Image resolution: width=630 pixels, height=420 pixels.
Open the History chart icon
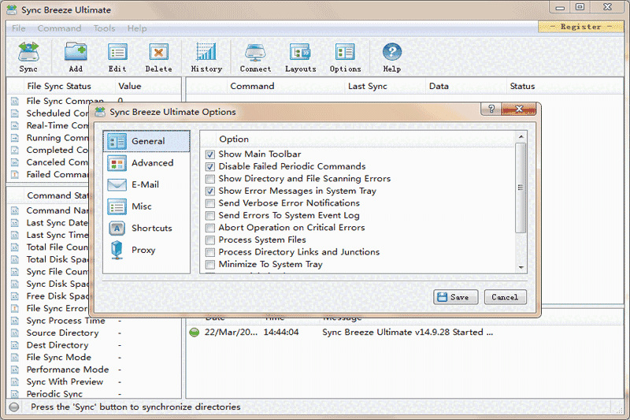pos(206,52)
